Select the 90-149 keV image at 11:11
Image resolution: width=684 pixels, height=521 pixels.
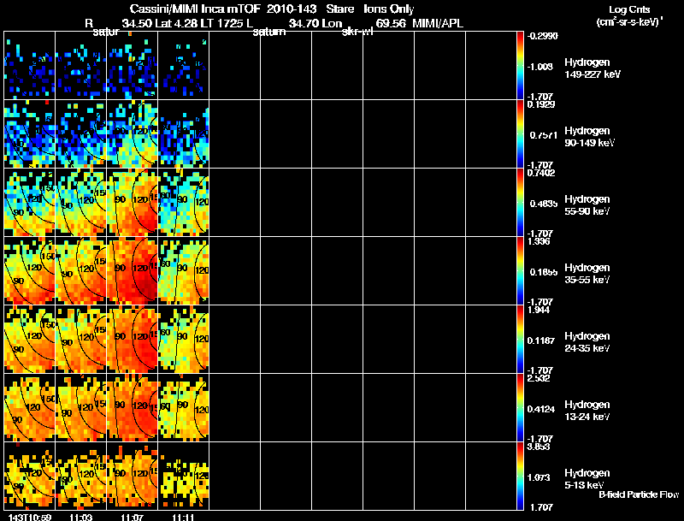click(x=184, y=134)
